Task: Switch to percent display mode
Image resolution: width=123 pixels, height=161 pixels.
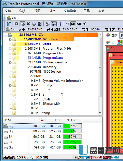Action: (28, 24)
